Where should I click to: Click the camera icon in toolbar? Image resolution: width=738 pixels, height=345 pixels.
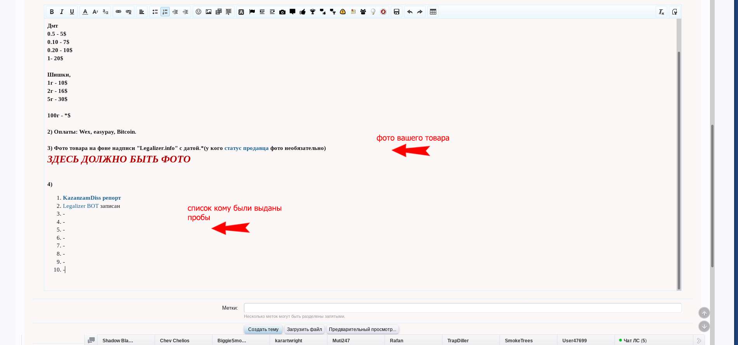point(282,12)
